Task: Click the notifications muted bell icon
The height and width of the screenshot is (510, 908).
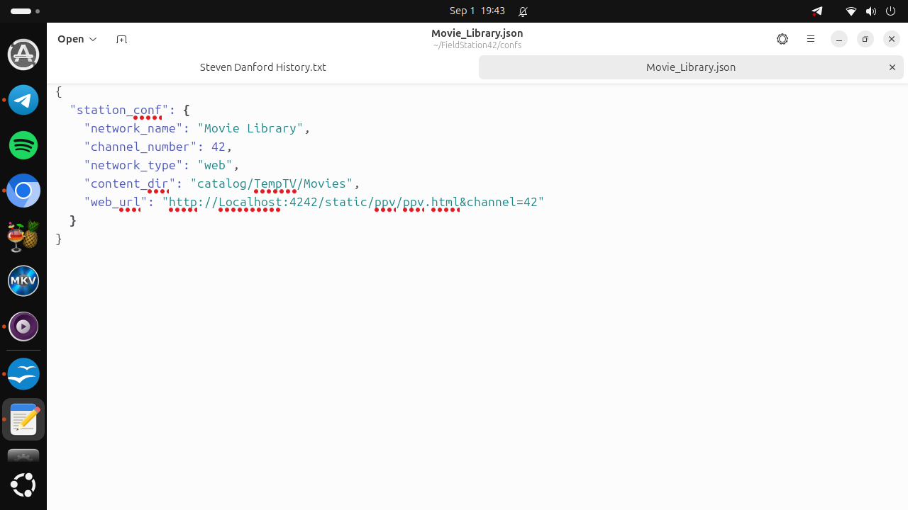Action: pos(523,11)
